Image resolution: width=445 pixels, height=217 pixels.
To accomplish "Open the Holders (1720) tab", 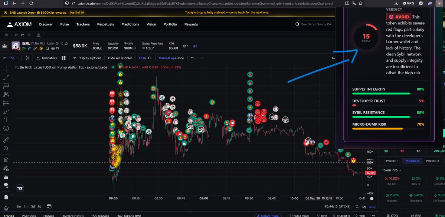I will [72, 216].
